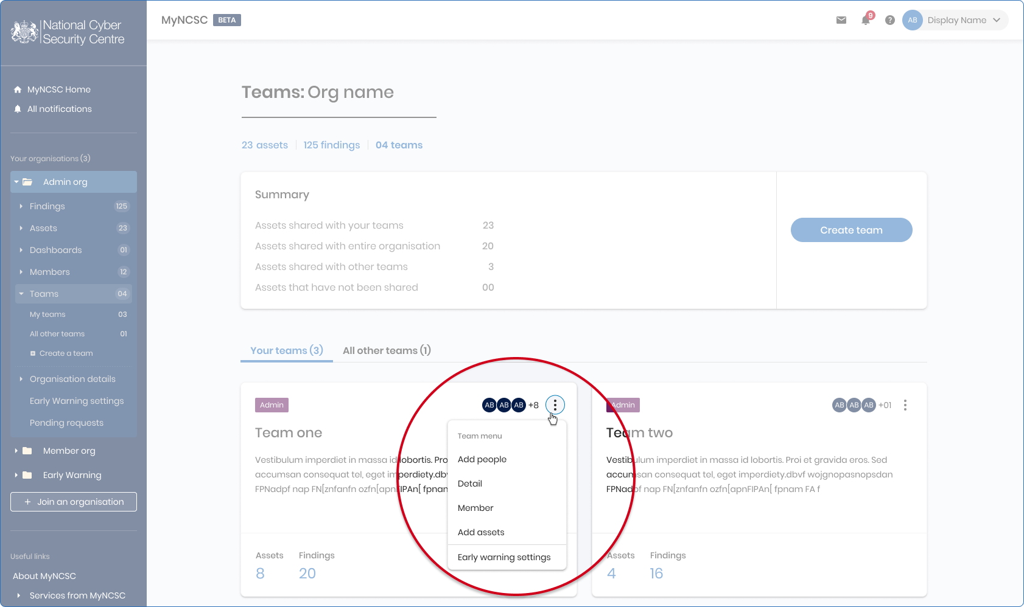Click the Create team button
The image size is (1024, 607).
[851, 230]
